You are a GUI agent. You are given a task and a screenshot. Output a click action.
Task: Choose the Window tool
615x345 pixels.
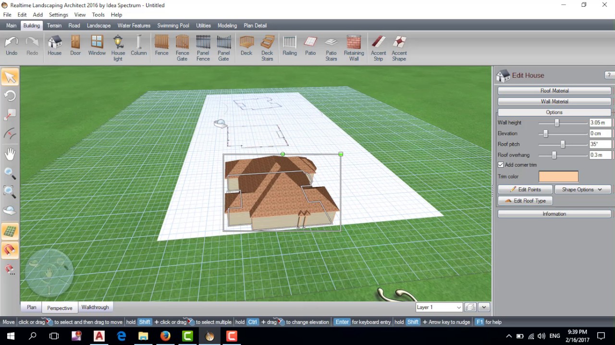pos(97,46)
